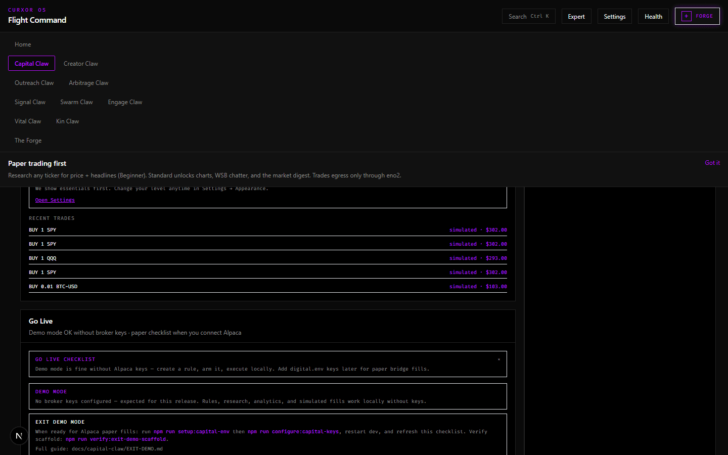
Task: Click the Flight Command title
Action: pyautogui.click(x=37, y=20)
